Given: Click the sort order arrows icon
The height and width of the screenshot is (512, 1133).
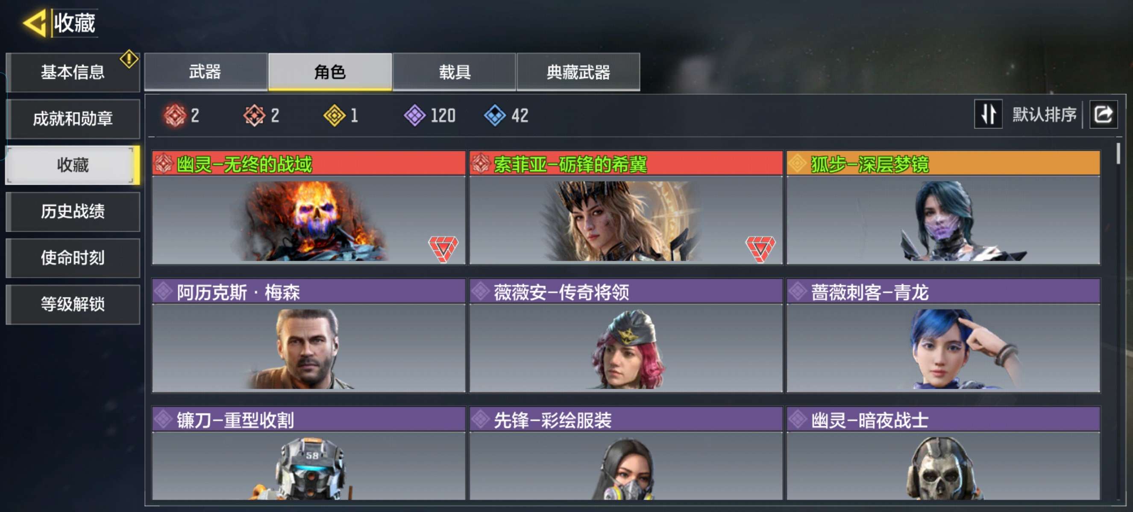Looking at the screenshot, I should point(988,114).
